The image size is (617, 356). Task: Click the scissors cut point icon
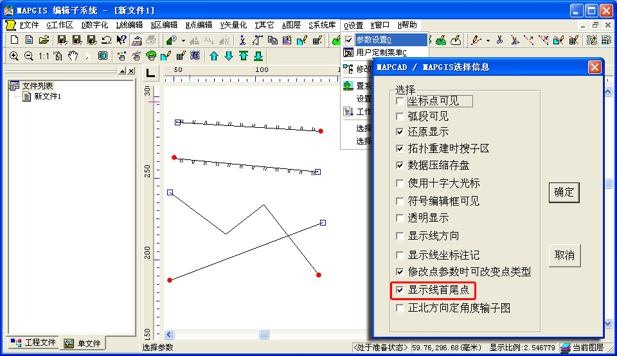[x=242, y=40]
